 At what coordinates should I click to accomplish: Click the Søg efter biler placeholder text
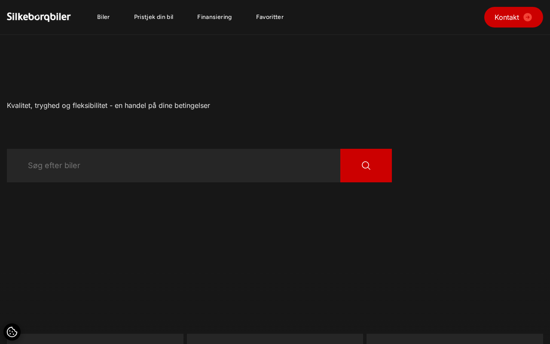(x=54, y=166)
